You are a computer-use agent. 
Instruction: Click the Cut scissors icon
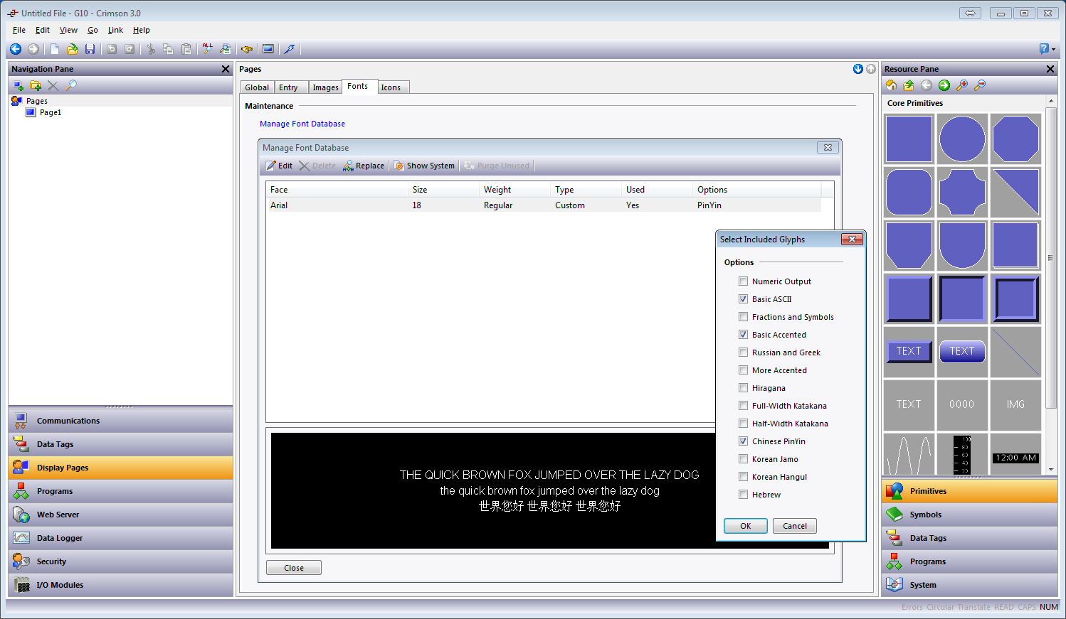tap(151, 49)
